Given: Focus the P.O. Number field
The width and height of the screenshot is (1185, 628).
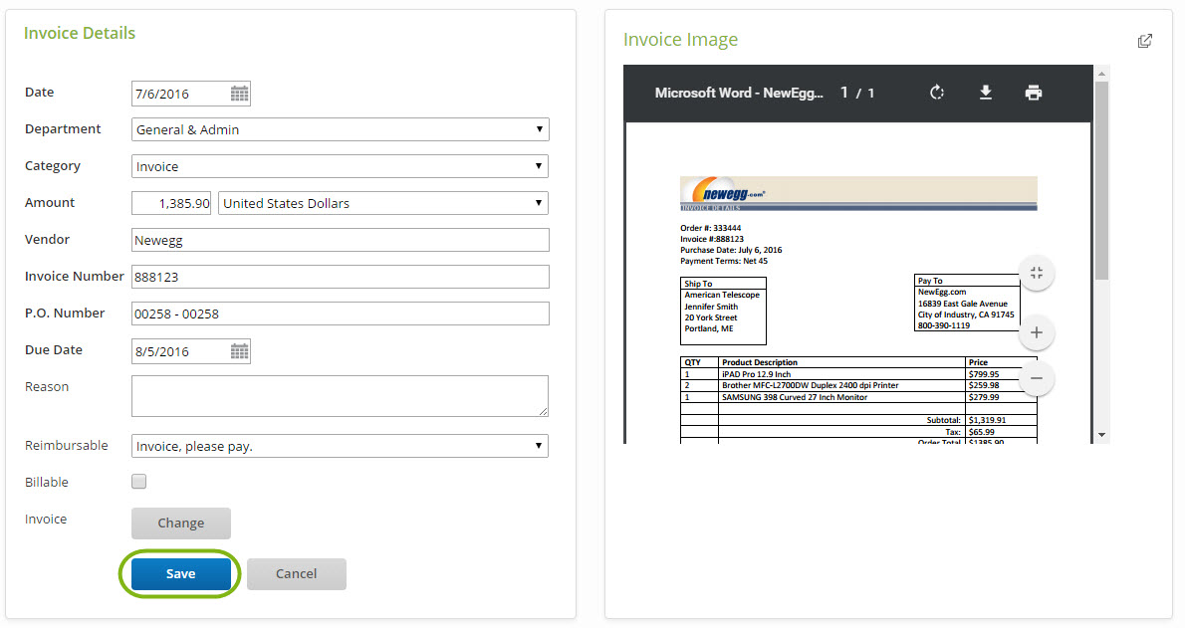Looking at the screenshot, I should point(341,314).
